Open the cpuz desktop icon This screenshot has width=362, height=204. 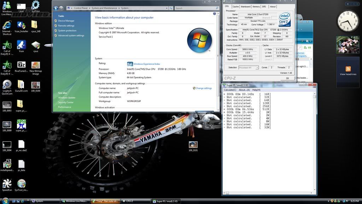pos(36,46)
